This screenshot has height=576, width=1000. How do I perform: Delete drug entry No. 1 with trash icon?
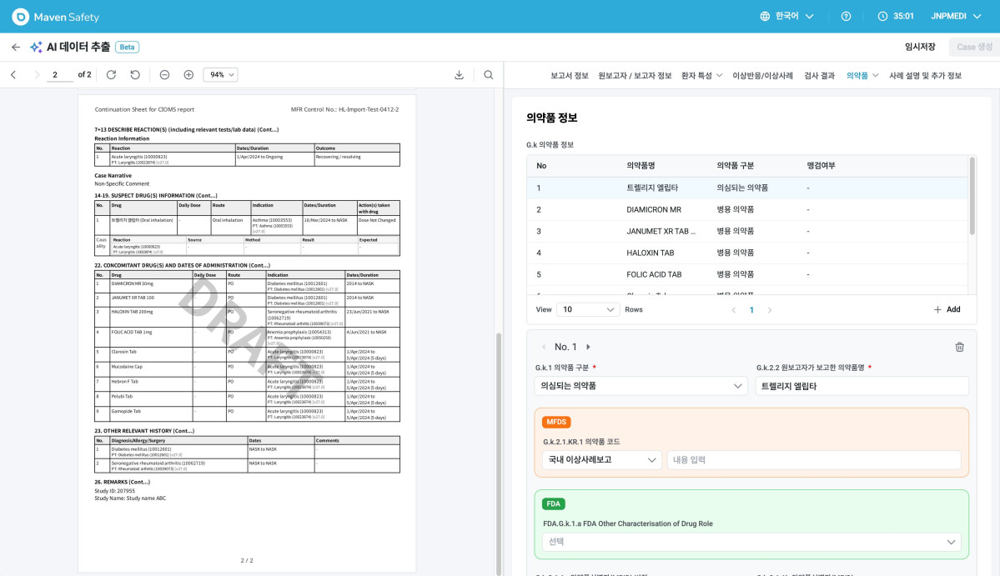tap(959, 347)
